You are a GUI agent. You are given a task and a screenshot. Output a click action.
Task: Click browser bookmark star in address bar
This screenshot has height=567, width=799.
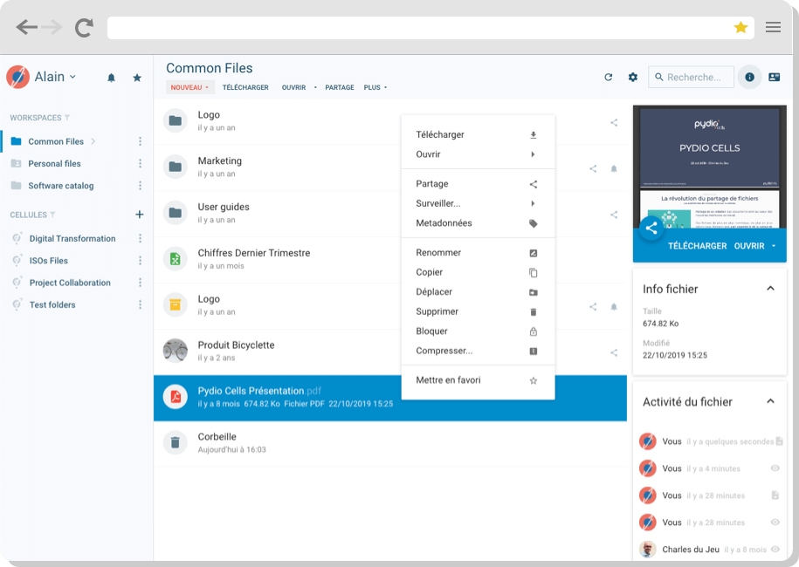[740, 28]
